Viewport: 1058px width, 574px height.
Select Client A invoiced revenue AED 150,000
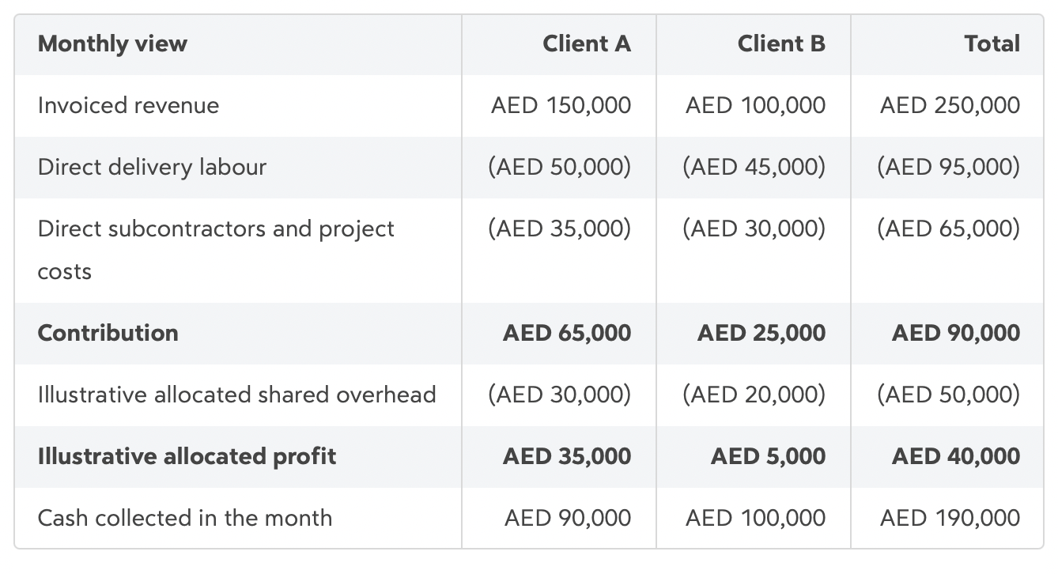pos(561,105)
